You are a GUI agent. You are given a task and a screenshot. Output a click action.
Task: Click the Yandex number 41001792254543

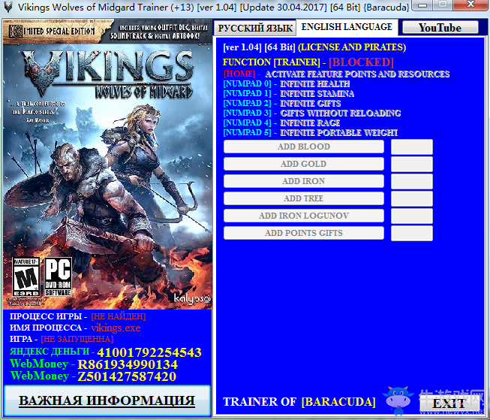pos(149,352)
